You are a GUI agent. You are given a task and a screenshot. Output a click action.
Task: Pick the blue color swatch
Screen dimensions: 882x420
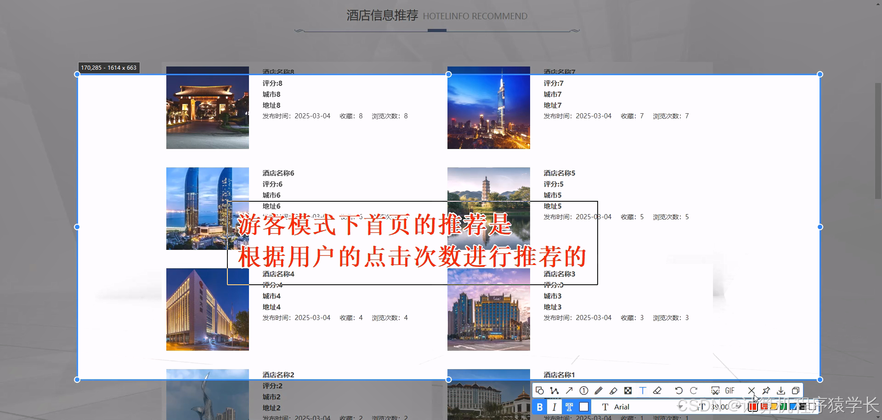click(x=793, y=406)
